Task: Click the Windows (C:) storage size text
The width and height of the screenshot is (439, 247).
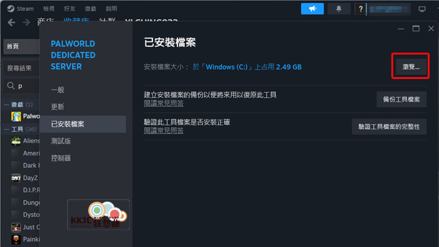Action: click(x=247, y=67)
